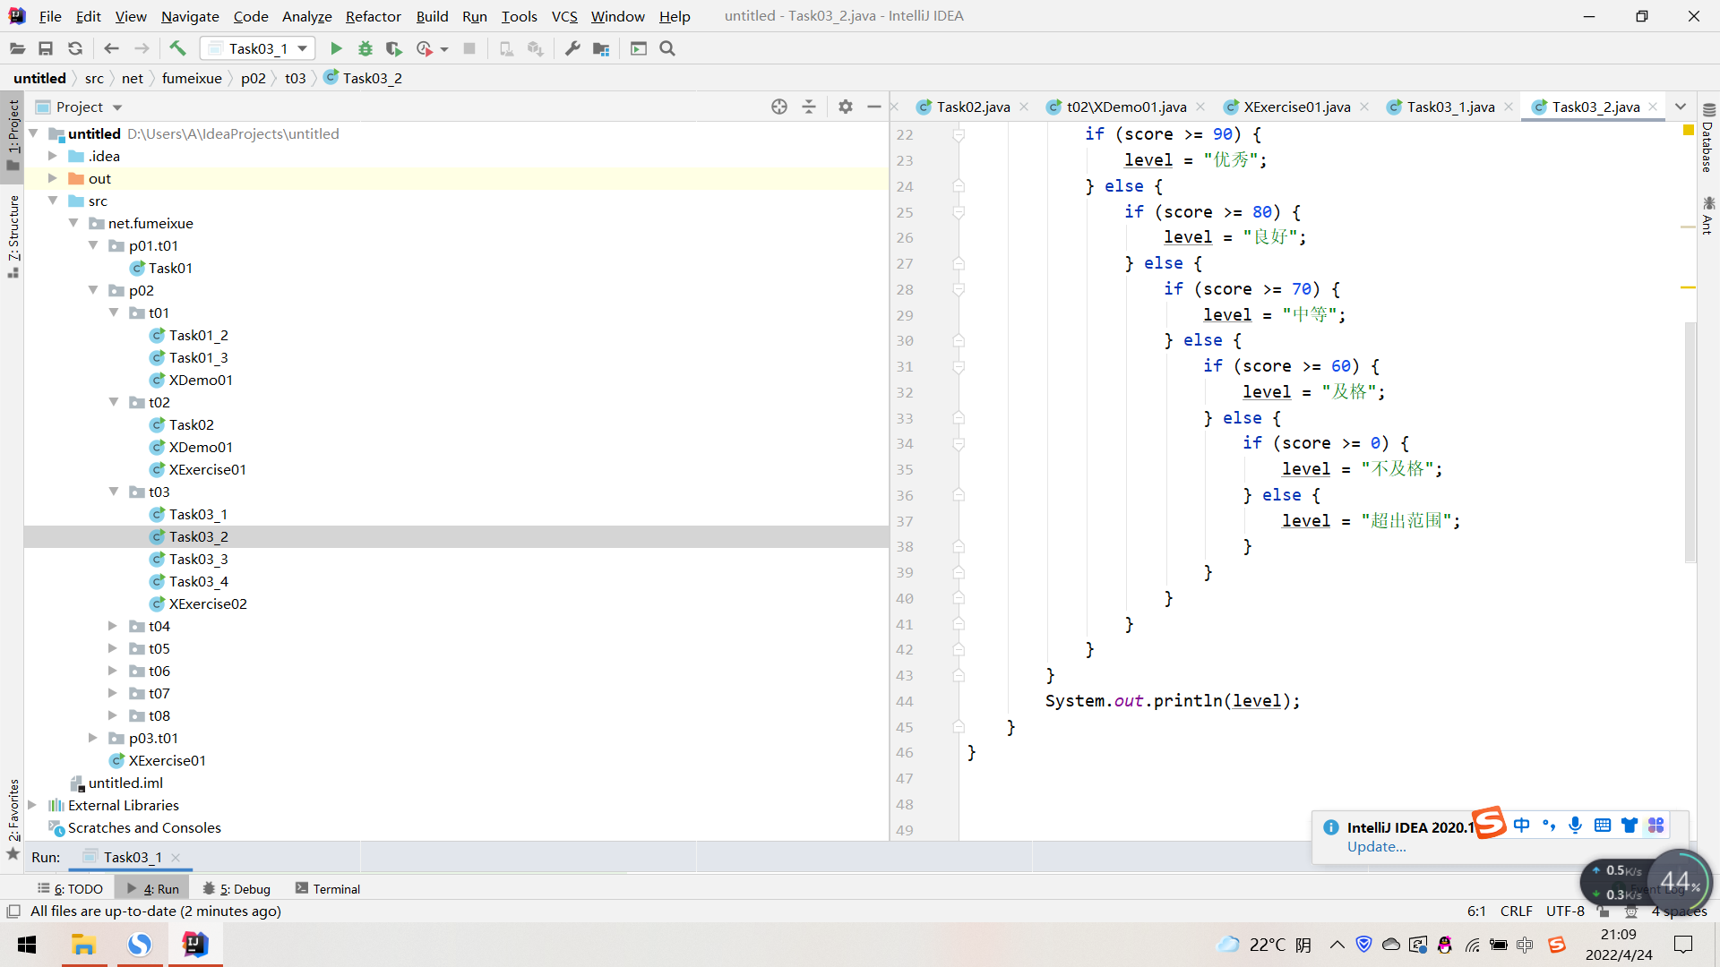Locate opened file with target icon

click(x=779, y=107)
